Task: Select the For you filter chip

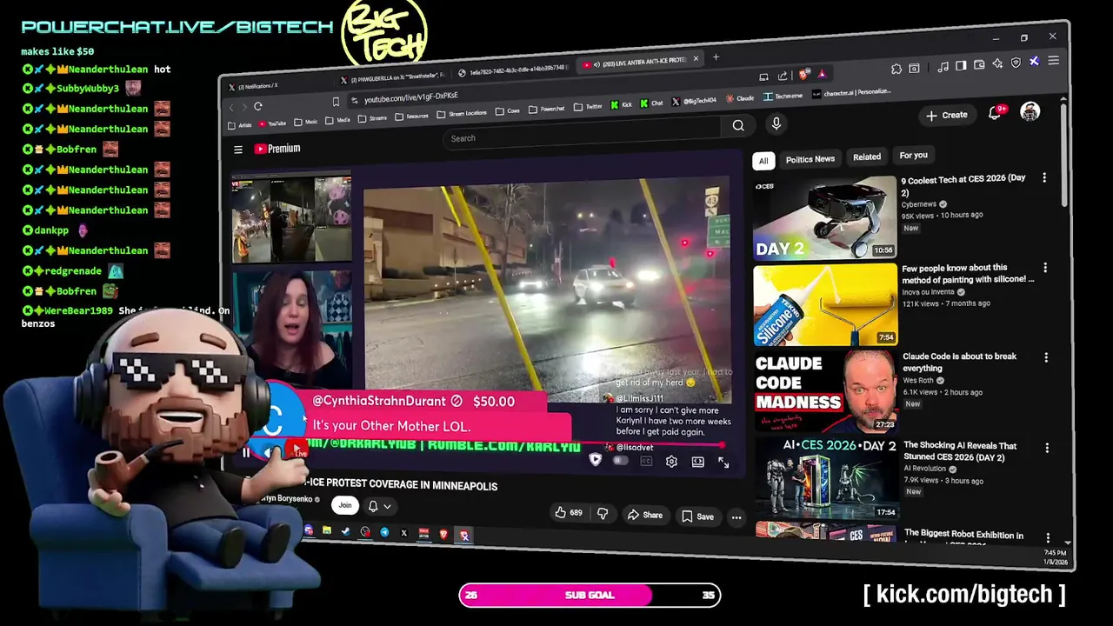Action: pyautogui.click(x=913, y=155)
